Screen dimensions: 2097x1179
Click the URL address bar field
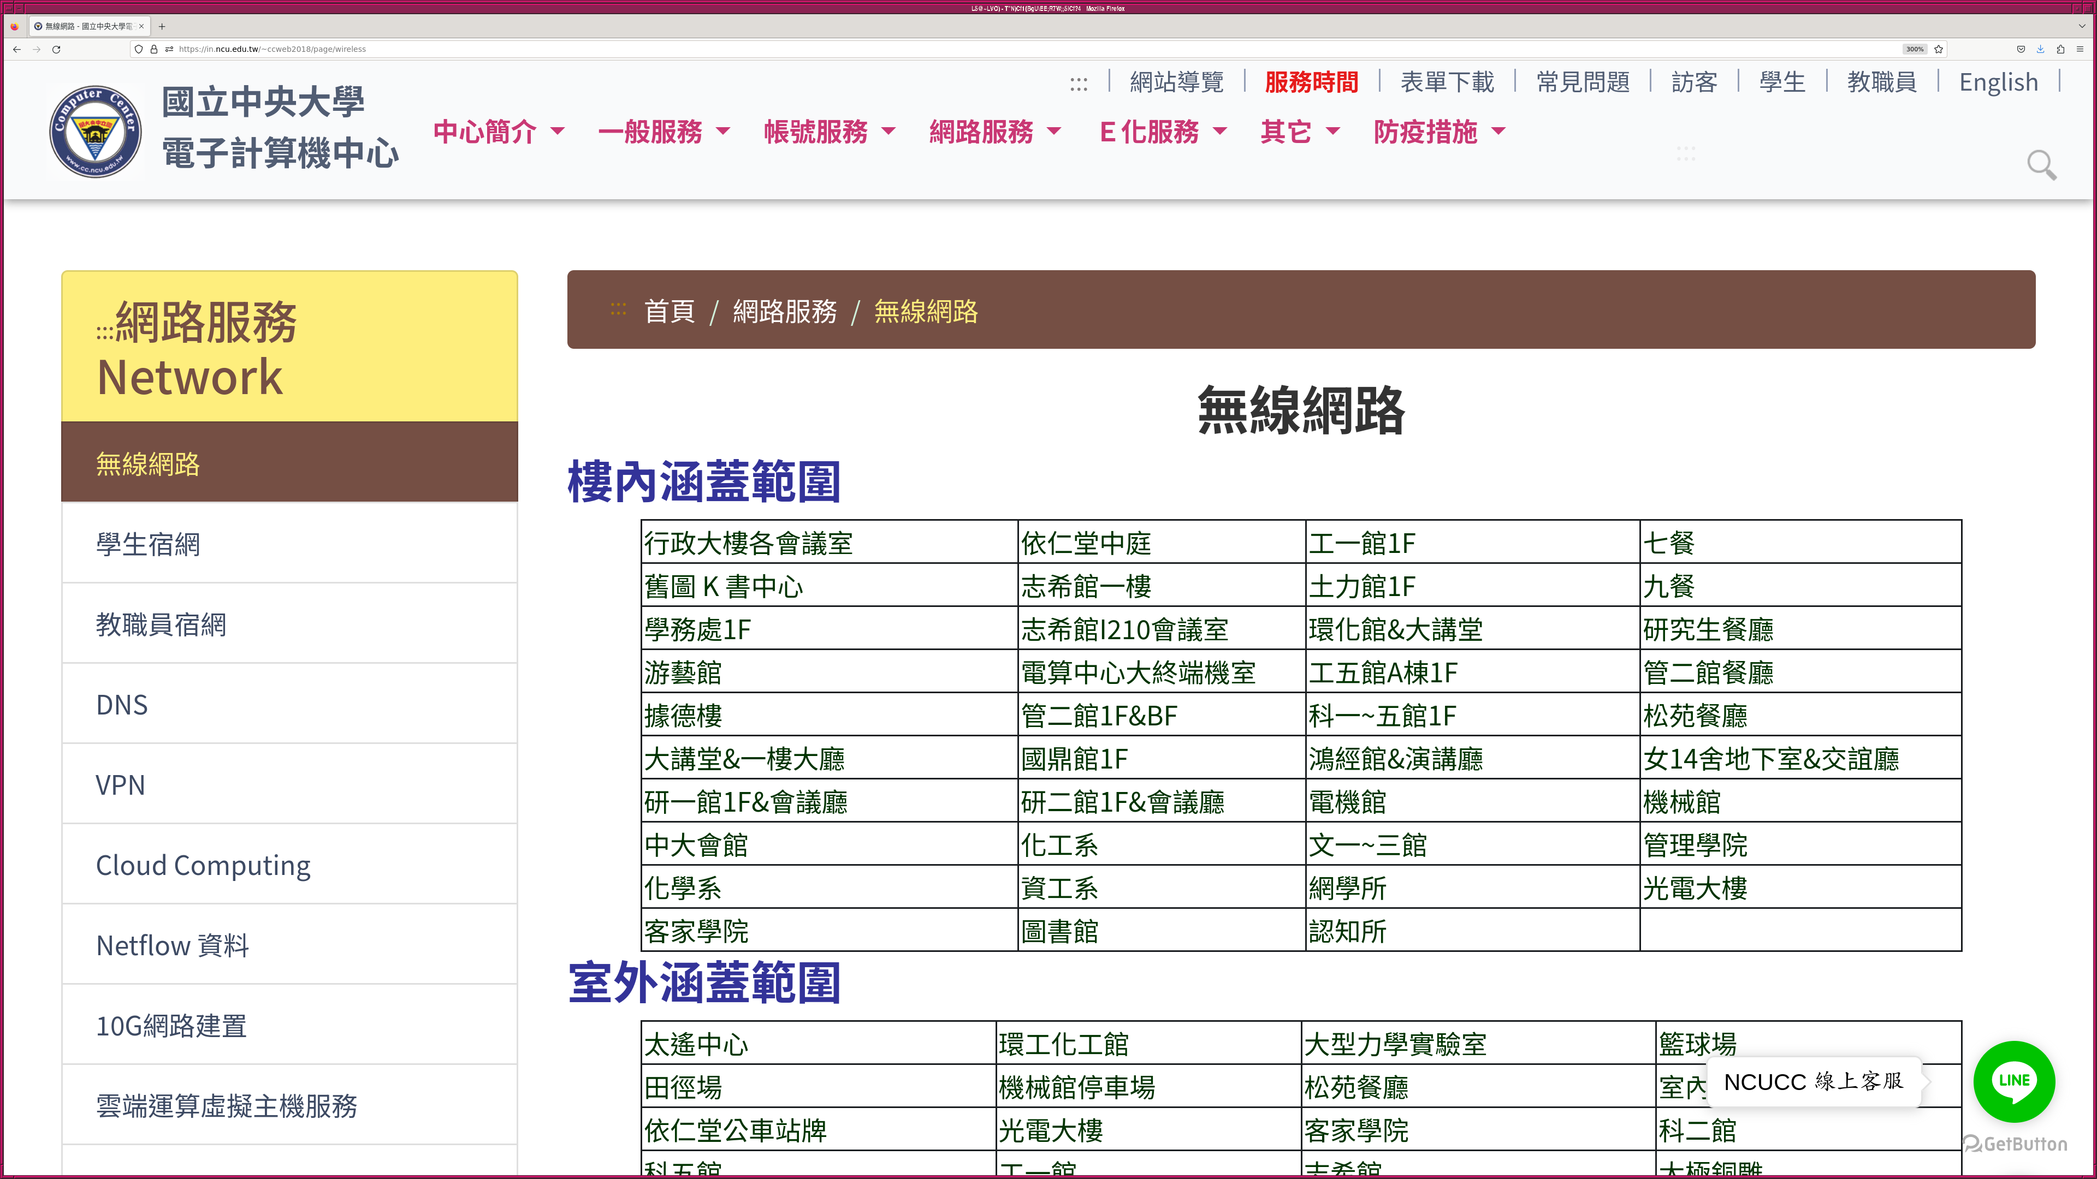tap(977, 49)
